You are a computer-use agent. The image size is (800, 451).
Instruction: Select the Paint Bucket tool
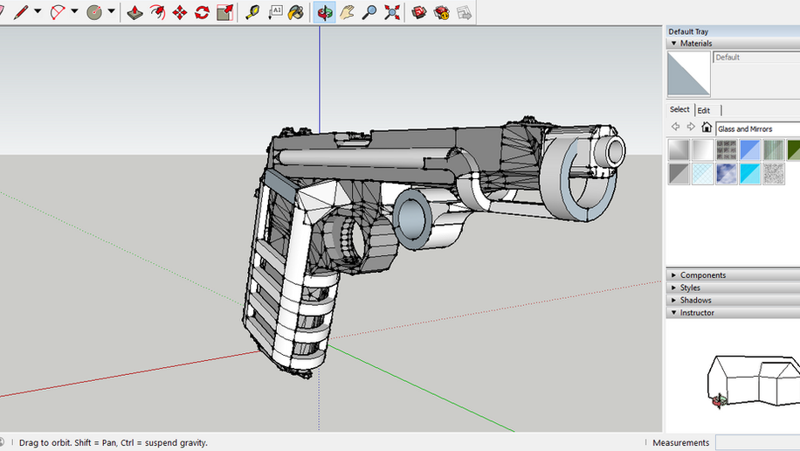[297, 12]
